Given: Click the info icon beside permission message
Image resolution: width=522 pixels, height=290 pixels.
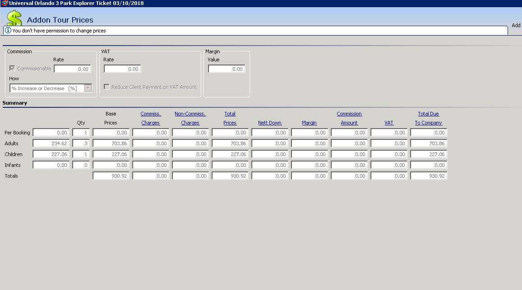Looking at the screenshot, I should coord(8,30).
